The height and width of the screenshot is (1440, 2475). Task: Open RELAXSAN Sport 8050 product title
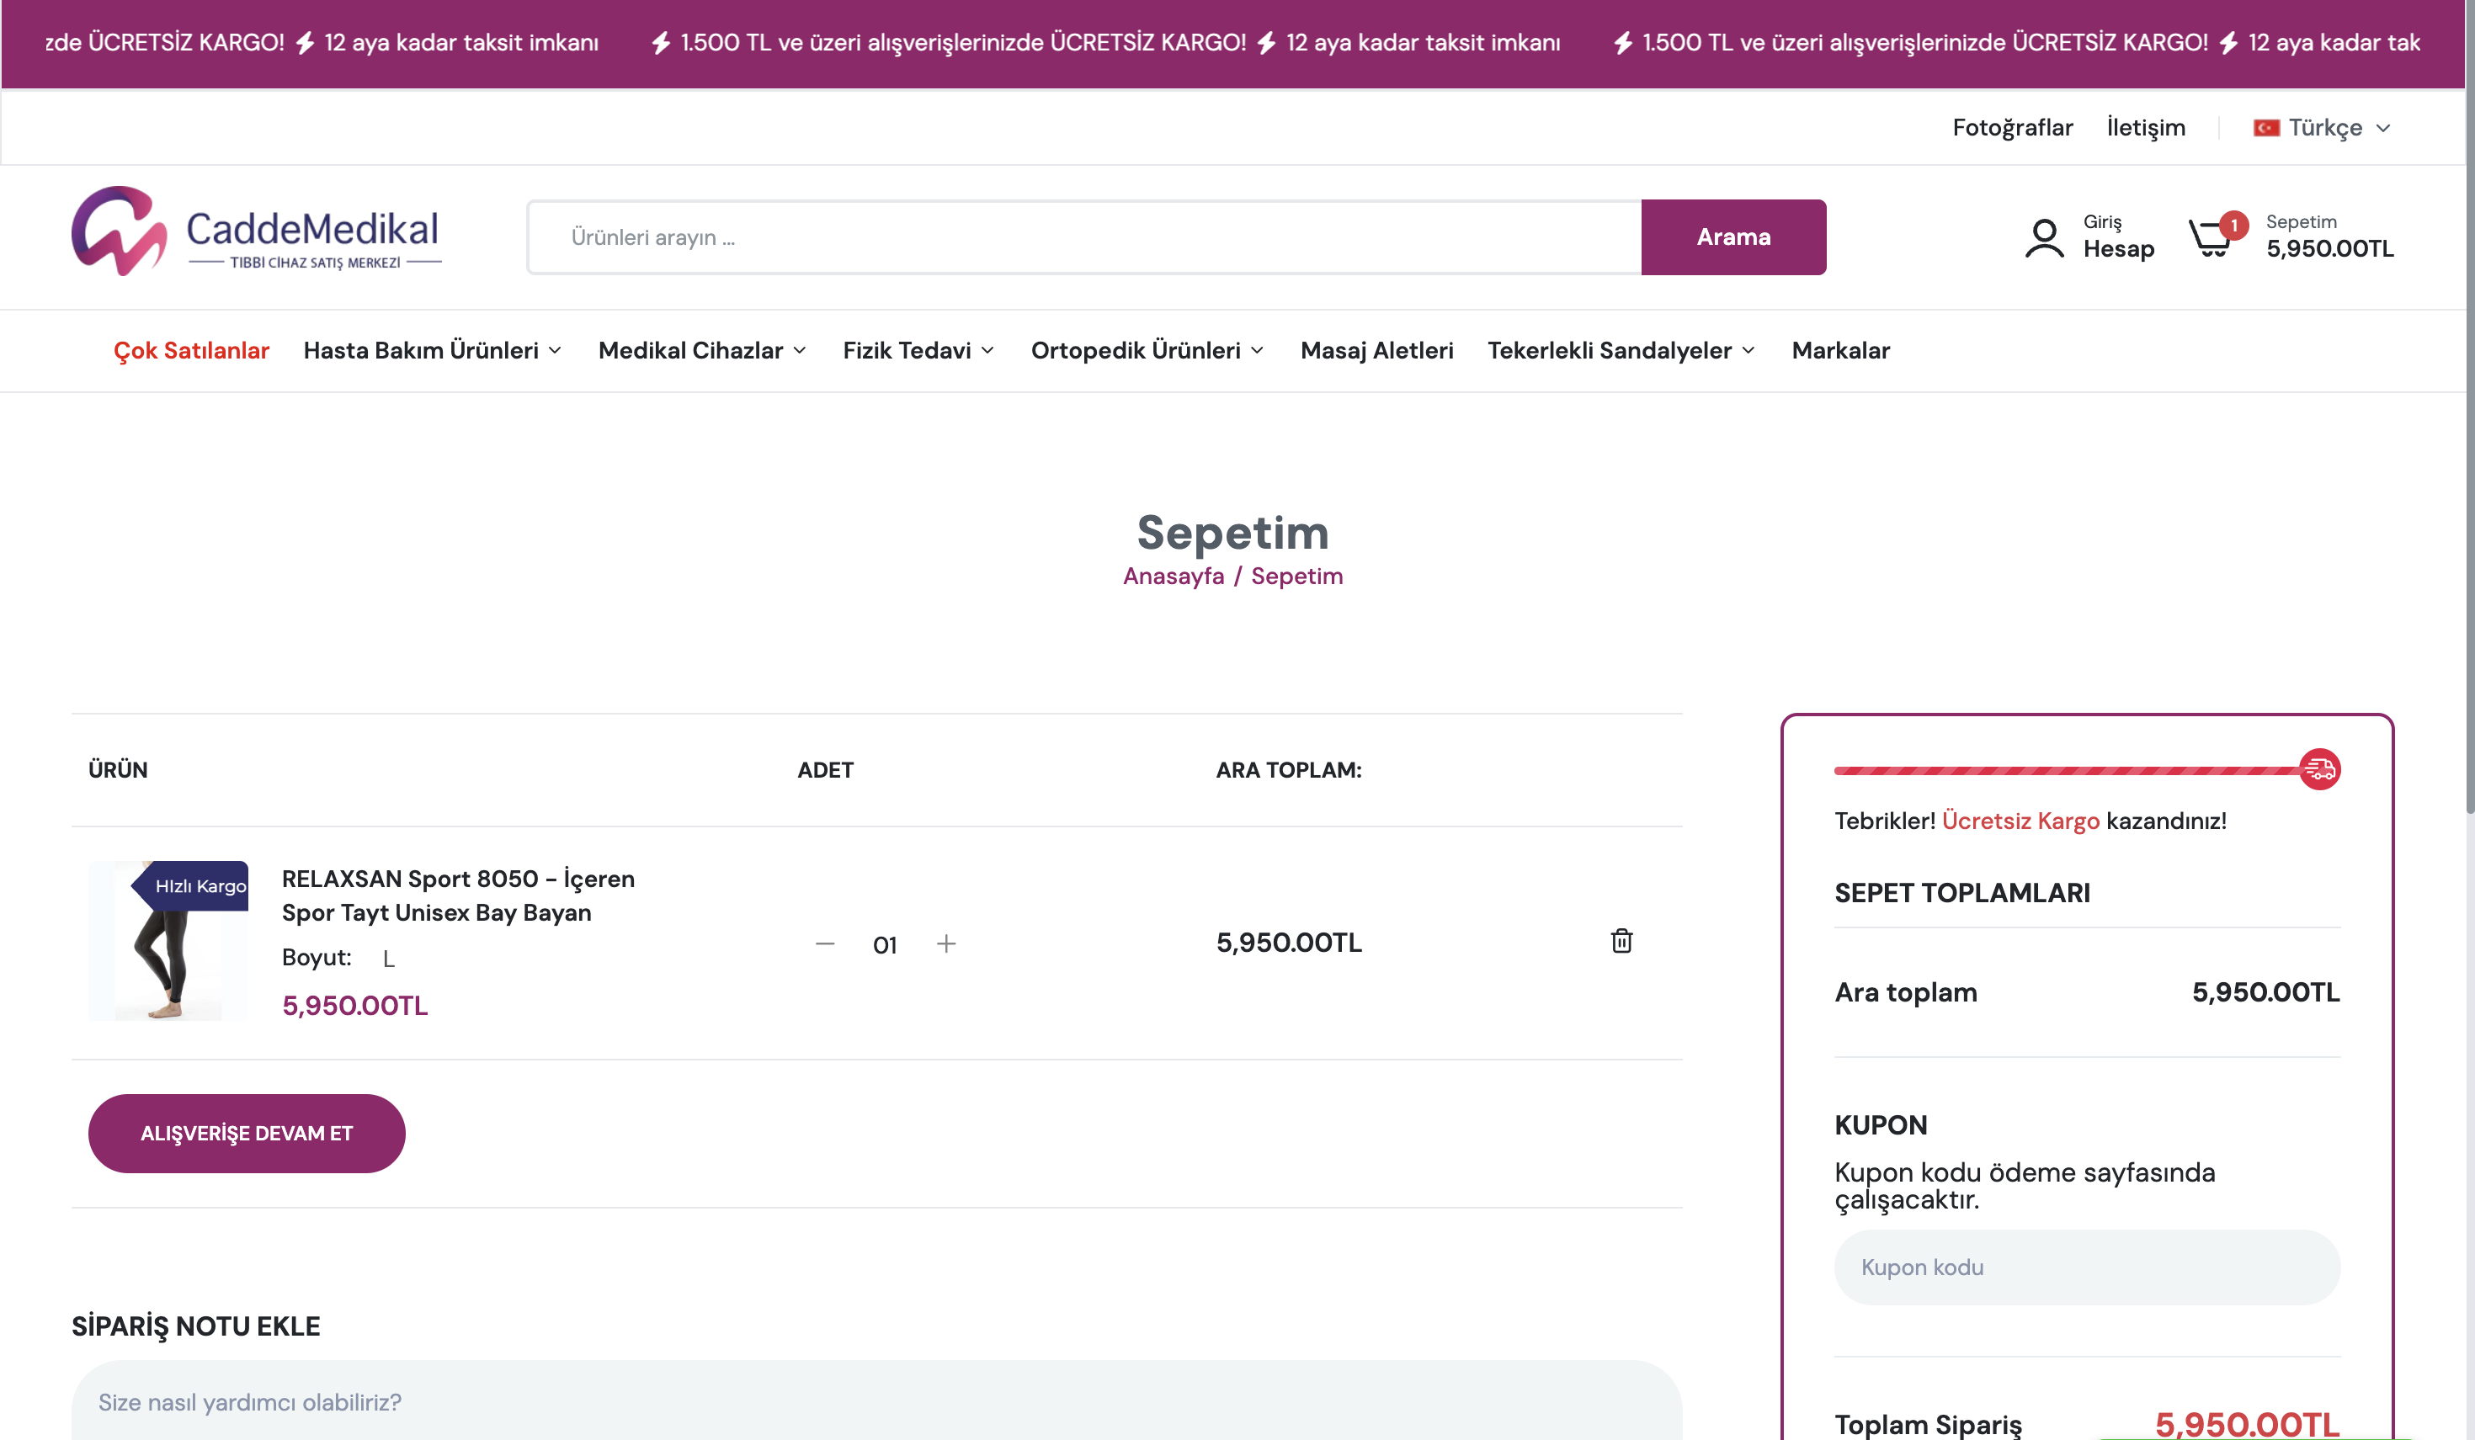(458, 895)
